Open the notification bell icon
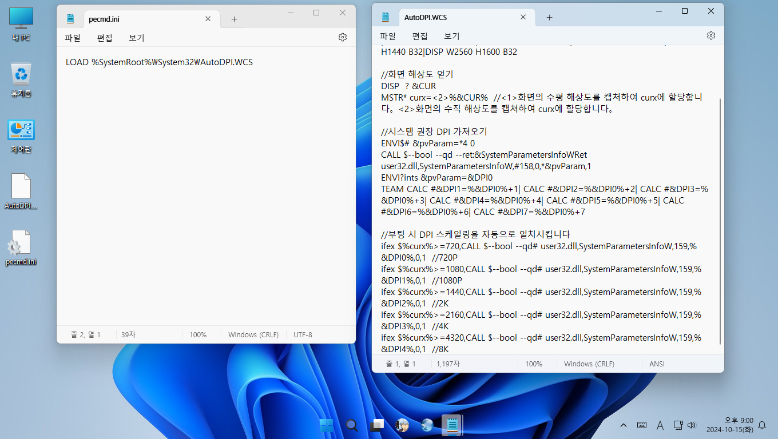This screenshot has height=439, width=778. coord(761,425)
